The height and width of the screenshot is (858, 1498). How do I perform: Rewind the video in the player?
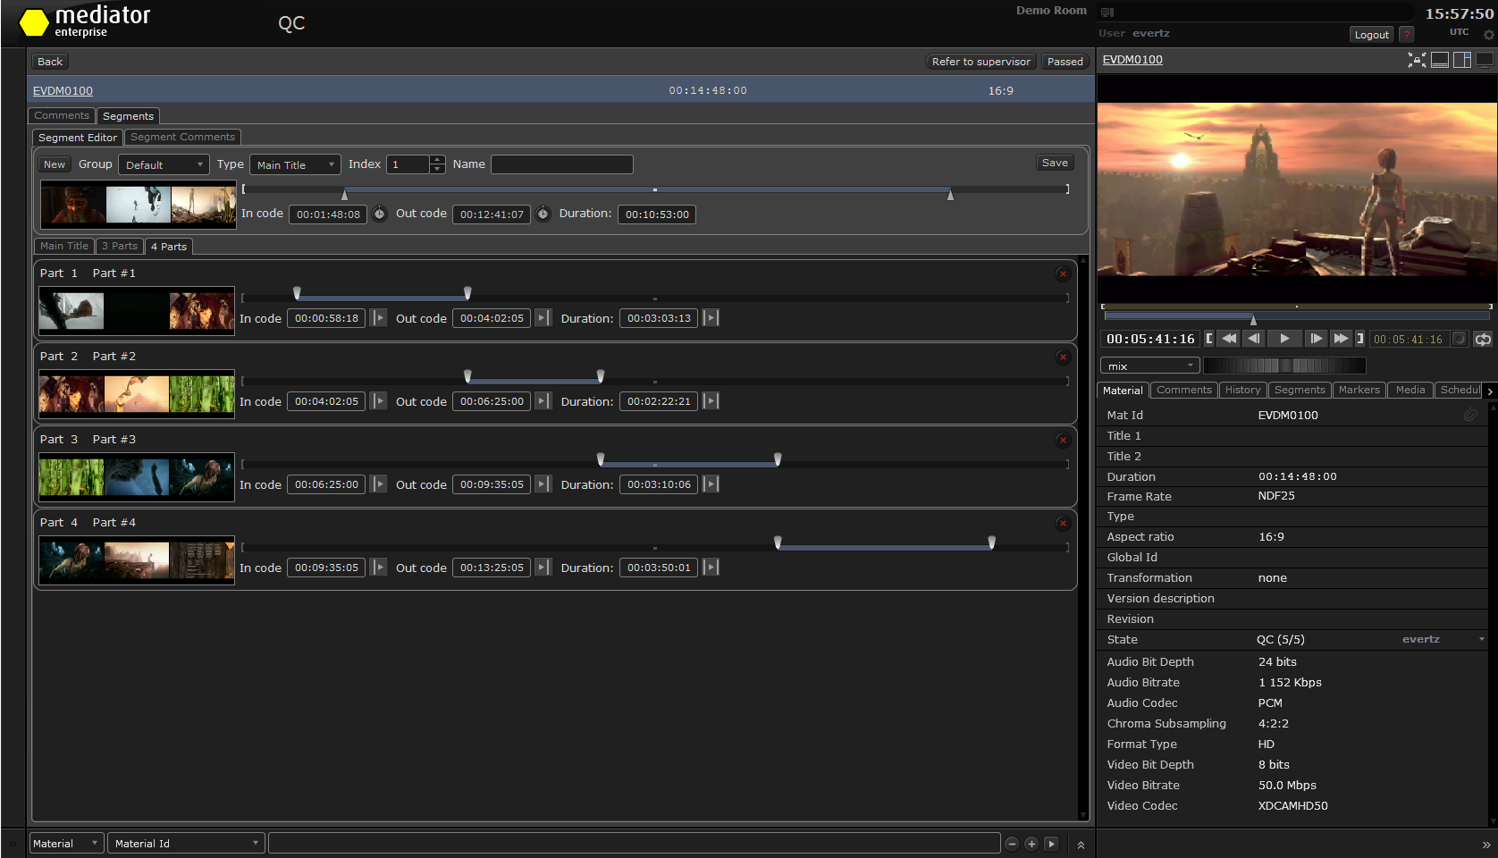pyautogui.click(x=1229, y=339)
